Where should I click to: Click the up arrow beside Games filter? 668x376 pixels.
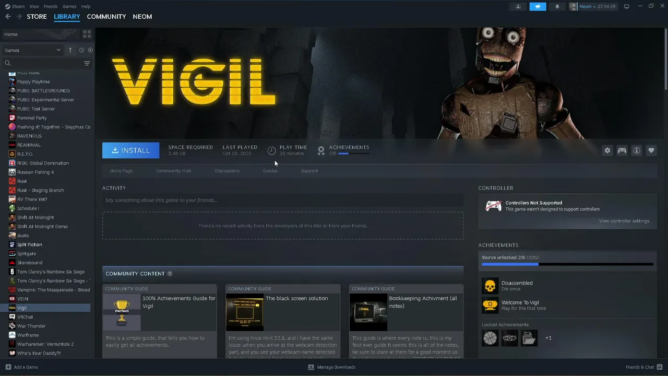point(70,50)
